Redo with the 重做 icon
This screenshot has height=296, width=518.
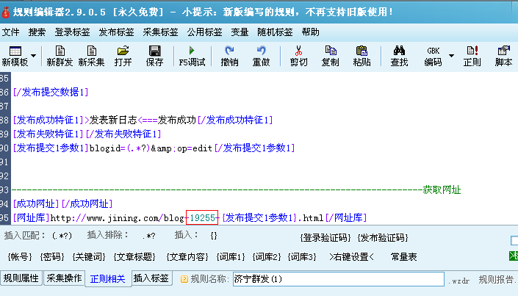(x=261, y=56)
